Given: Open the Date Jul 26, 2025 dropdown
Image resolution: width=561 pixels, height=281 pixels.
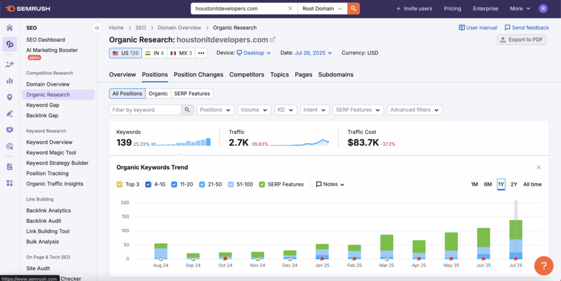Looking at the screenshot, I should tap(313, 53).
